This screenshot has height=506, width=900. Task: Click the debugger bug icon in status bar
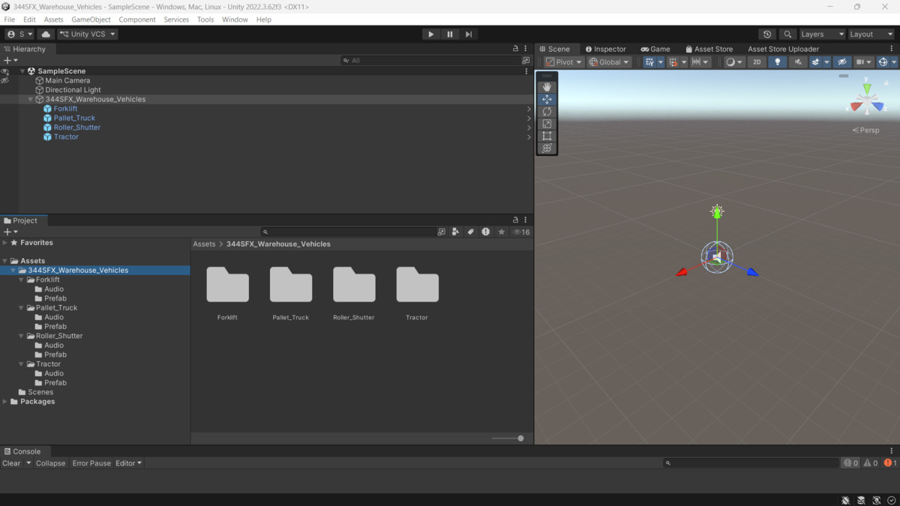pos(845,500)
